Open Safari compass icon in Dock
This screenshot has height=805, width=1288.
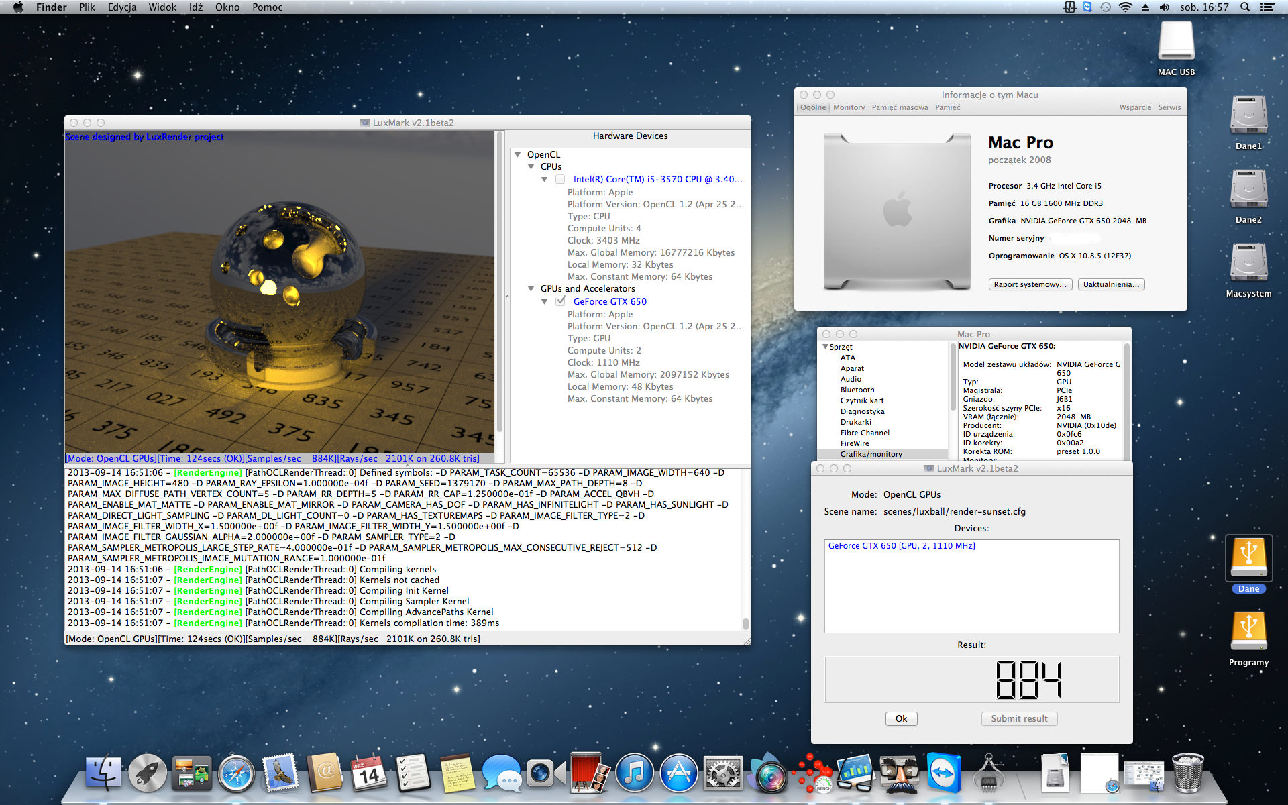click(x=236, y=773)
